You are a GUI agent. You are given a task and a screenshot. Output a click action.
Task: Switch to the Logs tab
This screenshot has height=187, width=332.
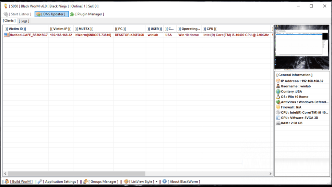tap(24, 21)
